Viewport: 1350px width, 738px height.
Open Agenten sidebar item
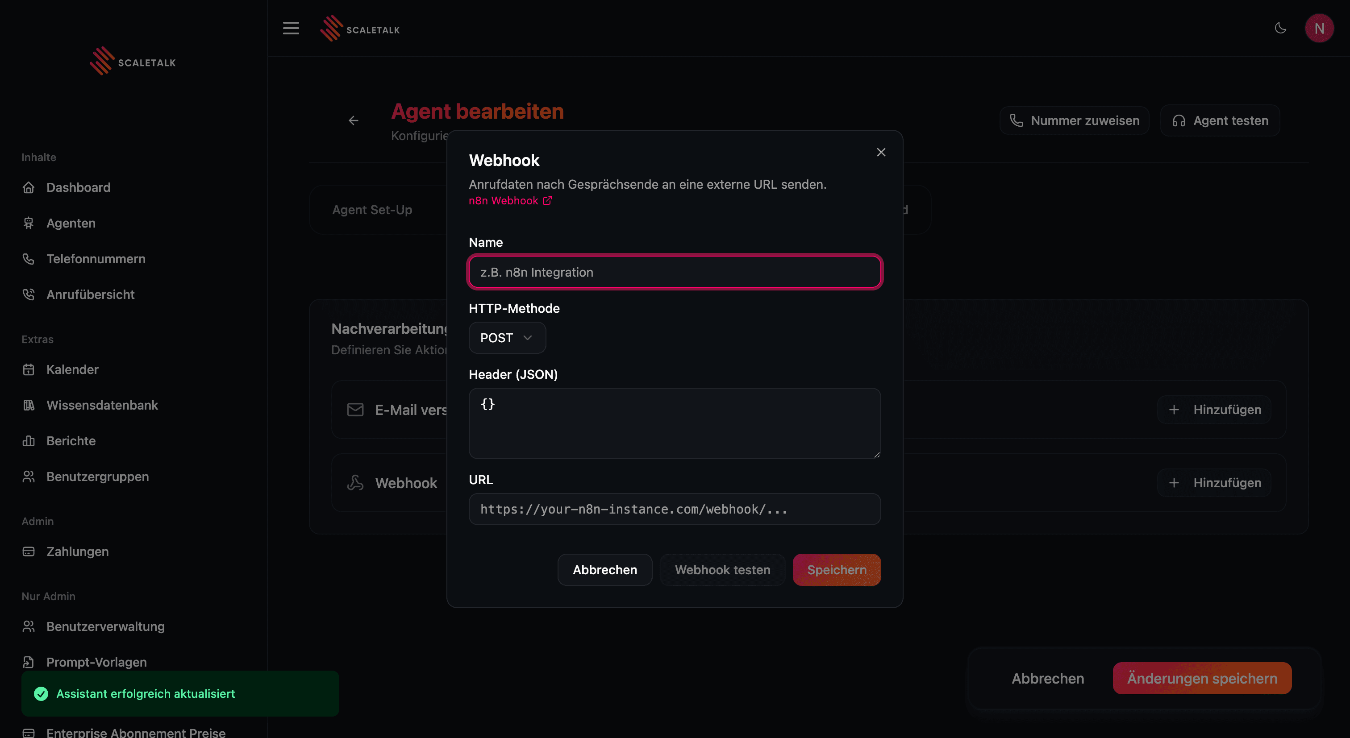(x=71, y=223)
